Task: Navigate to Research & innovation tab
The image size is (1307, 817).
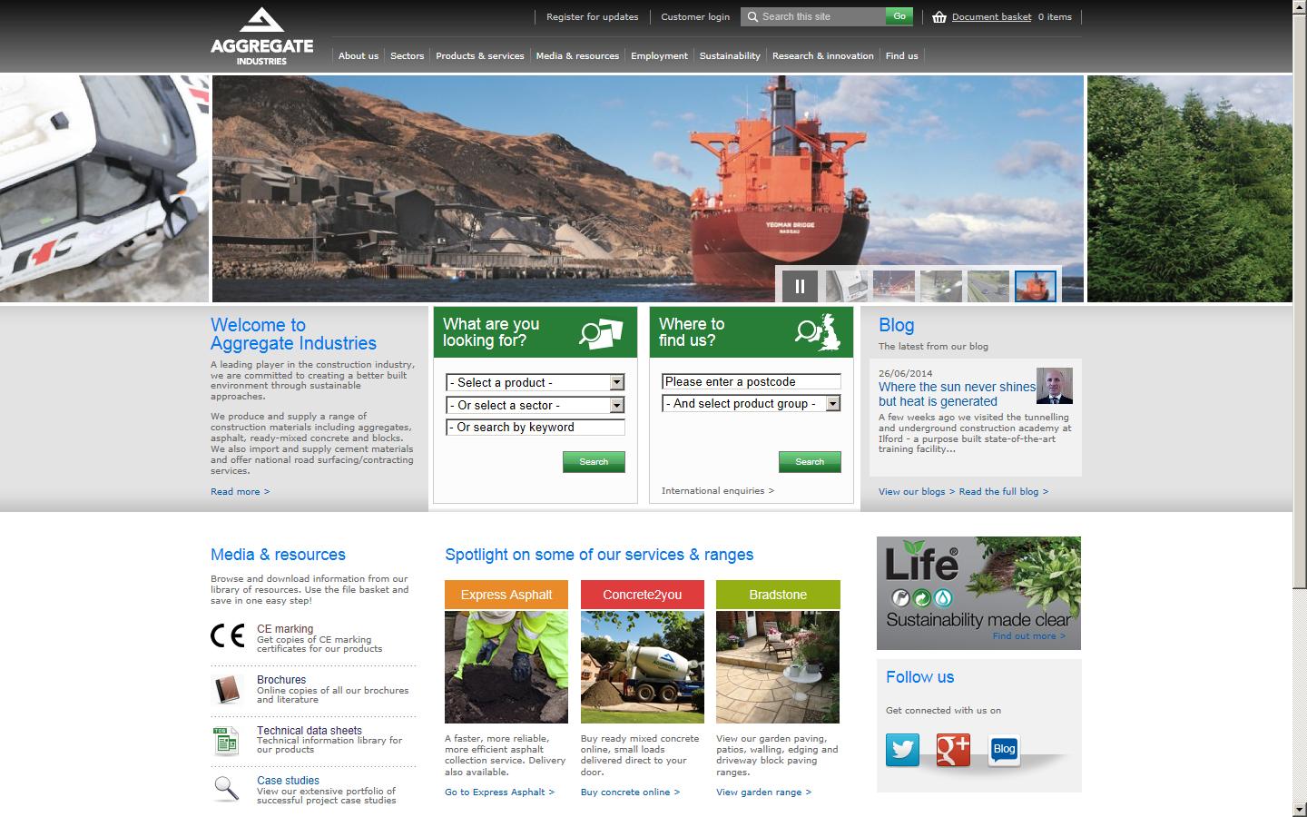Action: 823,55
